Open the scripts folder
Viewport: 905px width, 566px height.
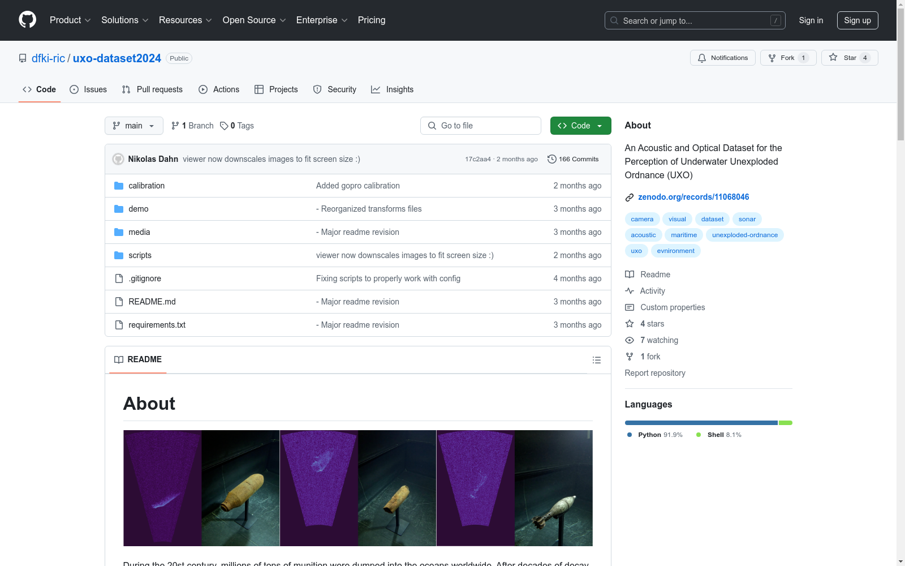[140, 255]
